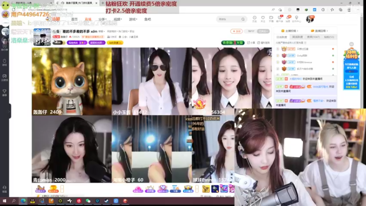Viewport: 366px width, 206px height.
Task: Open WeChat from the taskbar
Action: pyautogui.click(x=88, y=201)
